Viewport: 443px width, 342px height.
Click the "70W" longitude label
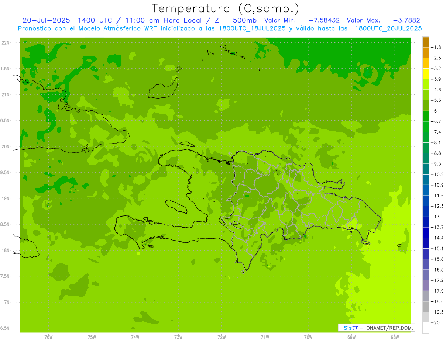[x=308, y=337]
